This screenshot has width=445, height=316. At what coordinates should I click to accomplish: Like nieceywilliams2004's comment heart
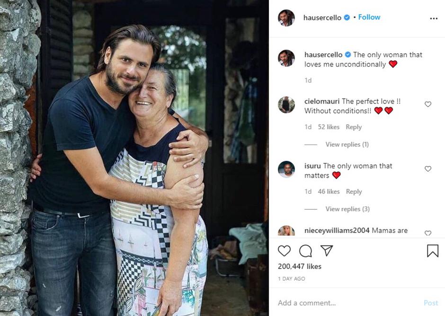point(427,233)
